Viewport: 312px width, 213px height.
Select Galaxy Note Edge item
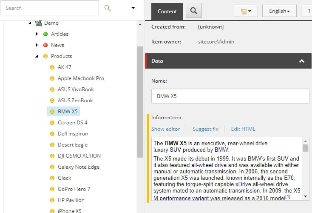tap(79, 167)
